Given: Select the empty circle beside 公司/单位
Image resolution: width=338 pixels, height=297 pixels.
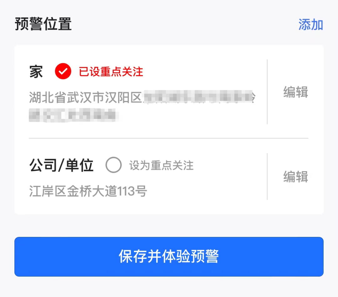Looking at the screenshot, I should point(113,165).
